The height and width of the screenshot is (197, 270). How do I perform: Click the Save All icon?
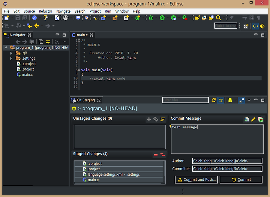(x=25, y=18)
